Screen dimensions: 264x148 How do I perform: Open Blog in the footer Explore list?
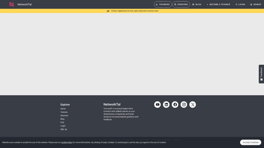pyautogui.click(x=62, y=119)
